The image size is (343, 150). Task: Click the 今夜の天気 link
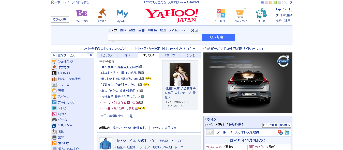point(214,147)
